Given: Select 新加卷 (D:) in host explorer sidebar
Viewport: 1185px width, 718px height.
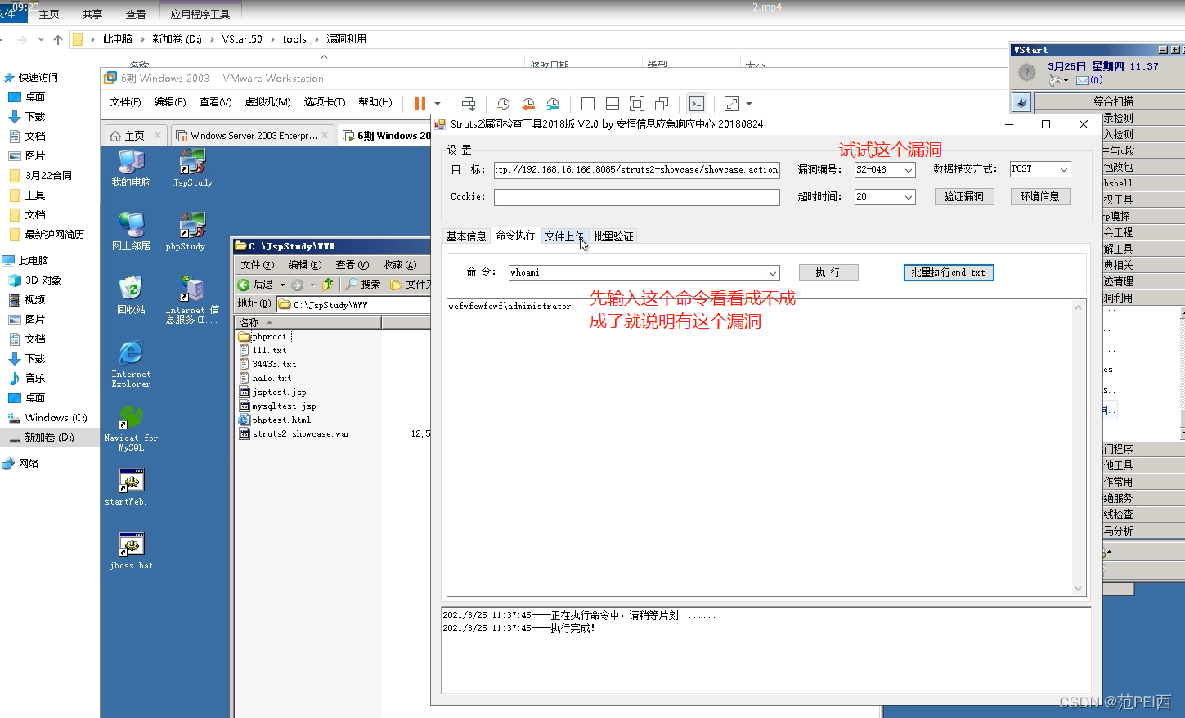Looking at the screenshot, I should [49, 438].
